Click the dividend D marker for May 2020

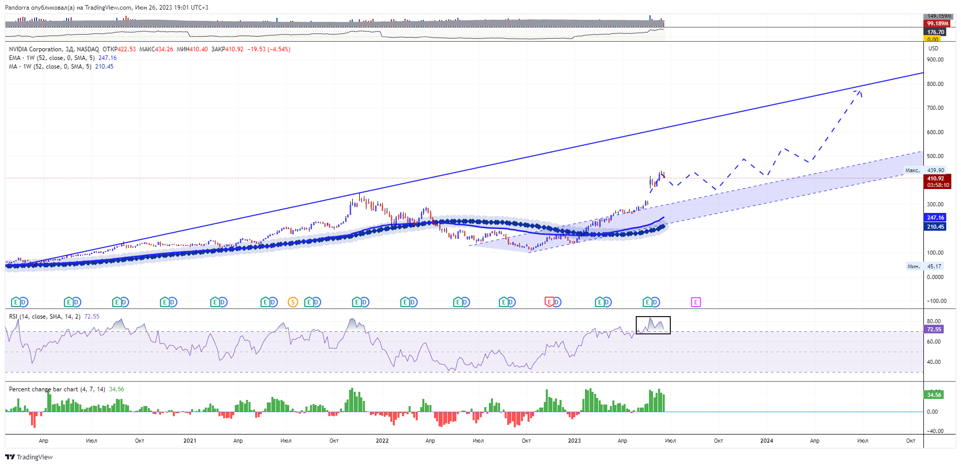pos(77,302)
